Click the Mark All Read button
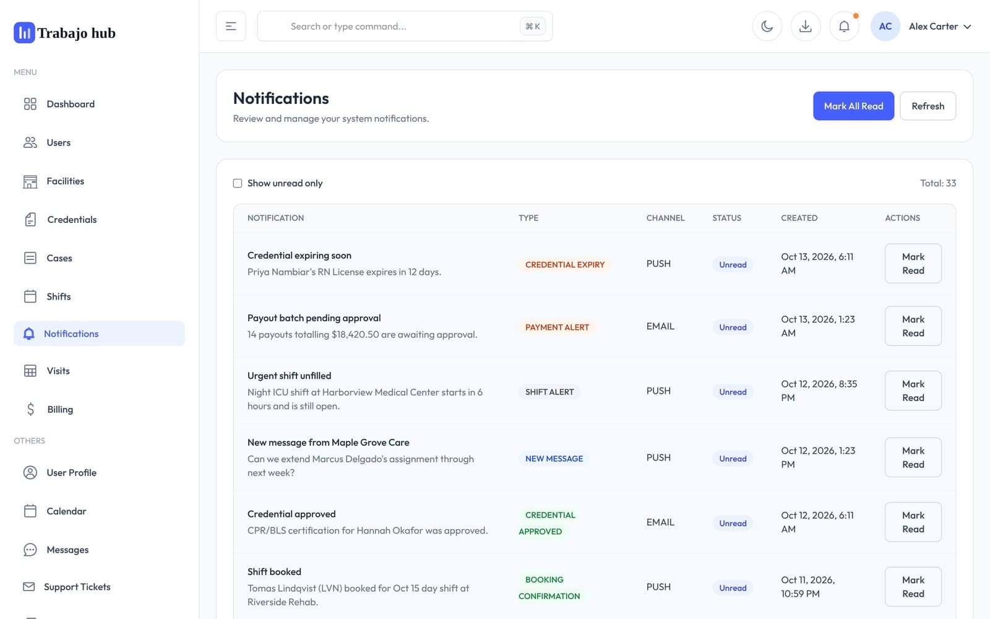Screen dimensions: 990x619 click(x=853, y=106)
